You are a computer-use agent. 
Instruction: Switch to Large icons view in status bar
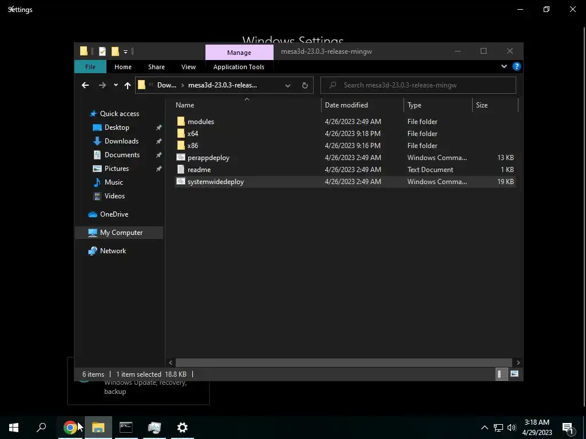514,374
